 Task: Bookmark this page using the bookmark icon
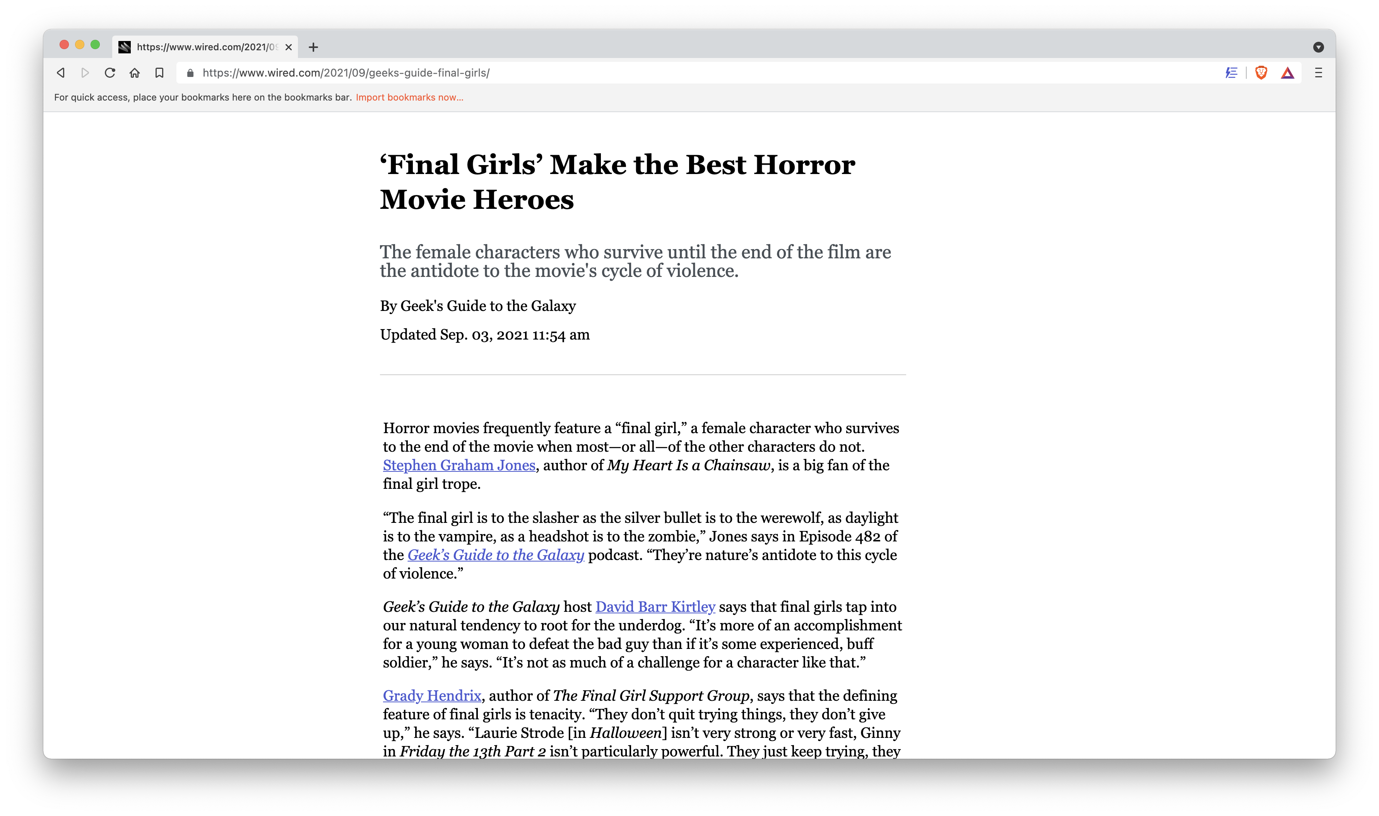(x=159, y=73)
